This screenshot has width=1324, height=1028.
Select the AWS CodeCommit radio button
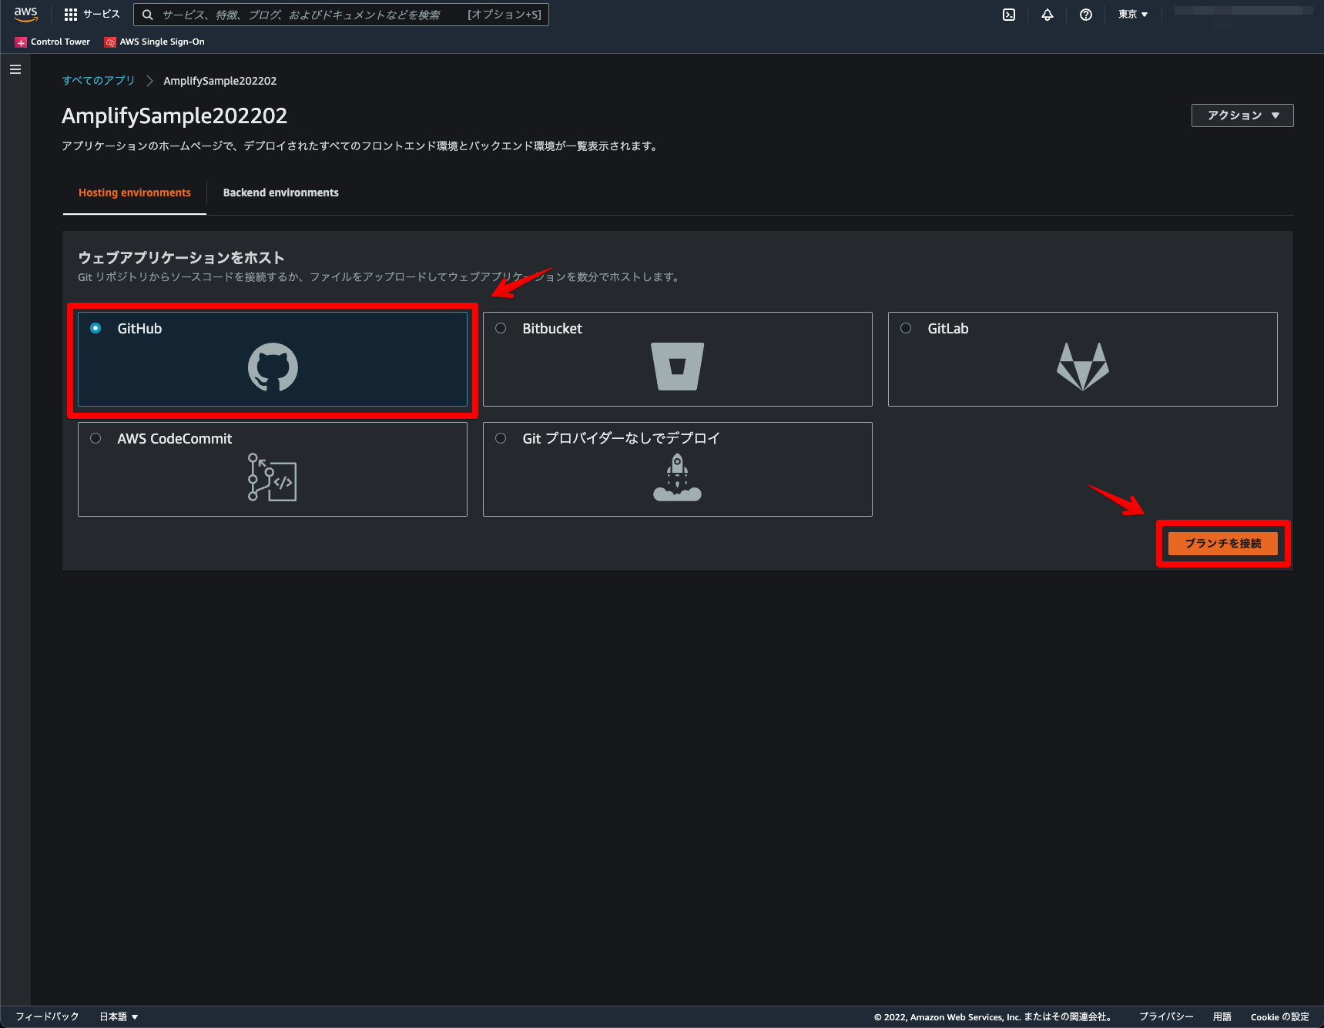(x=96, y=438)
